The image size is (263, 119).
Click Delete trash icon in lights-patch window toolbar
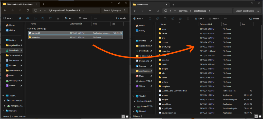[58, 18]
